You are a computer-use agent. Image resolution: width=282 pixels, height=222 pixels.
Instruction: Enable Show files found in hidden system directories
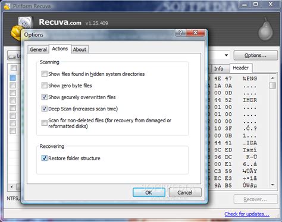(x=45, y=74)
